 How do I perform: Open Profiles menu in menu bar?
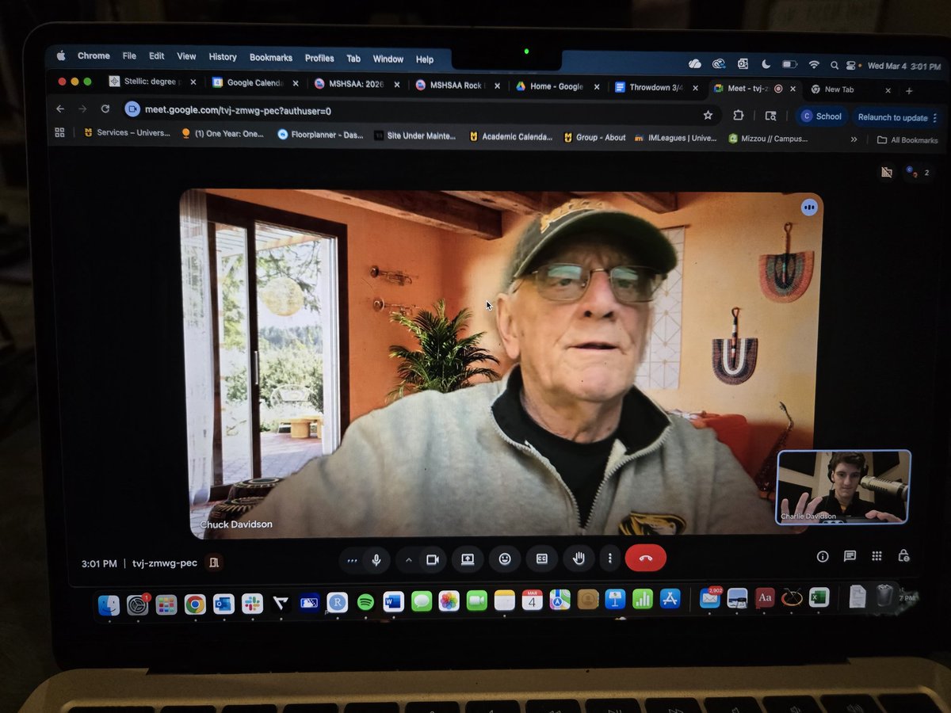tap(319, 58)
